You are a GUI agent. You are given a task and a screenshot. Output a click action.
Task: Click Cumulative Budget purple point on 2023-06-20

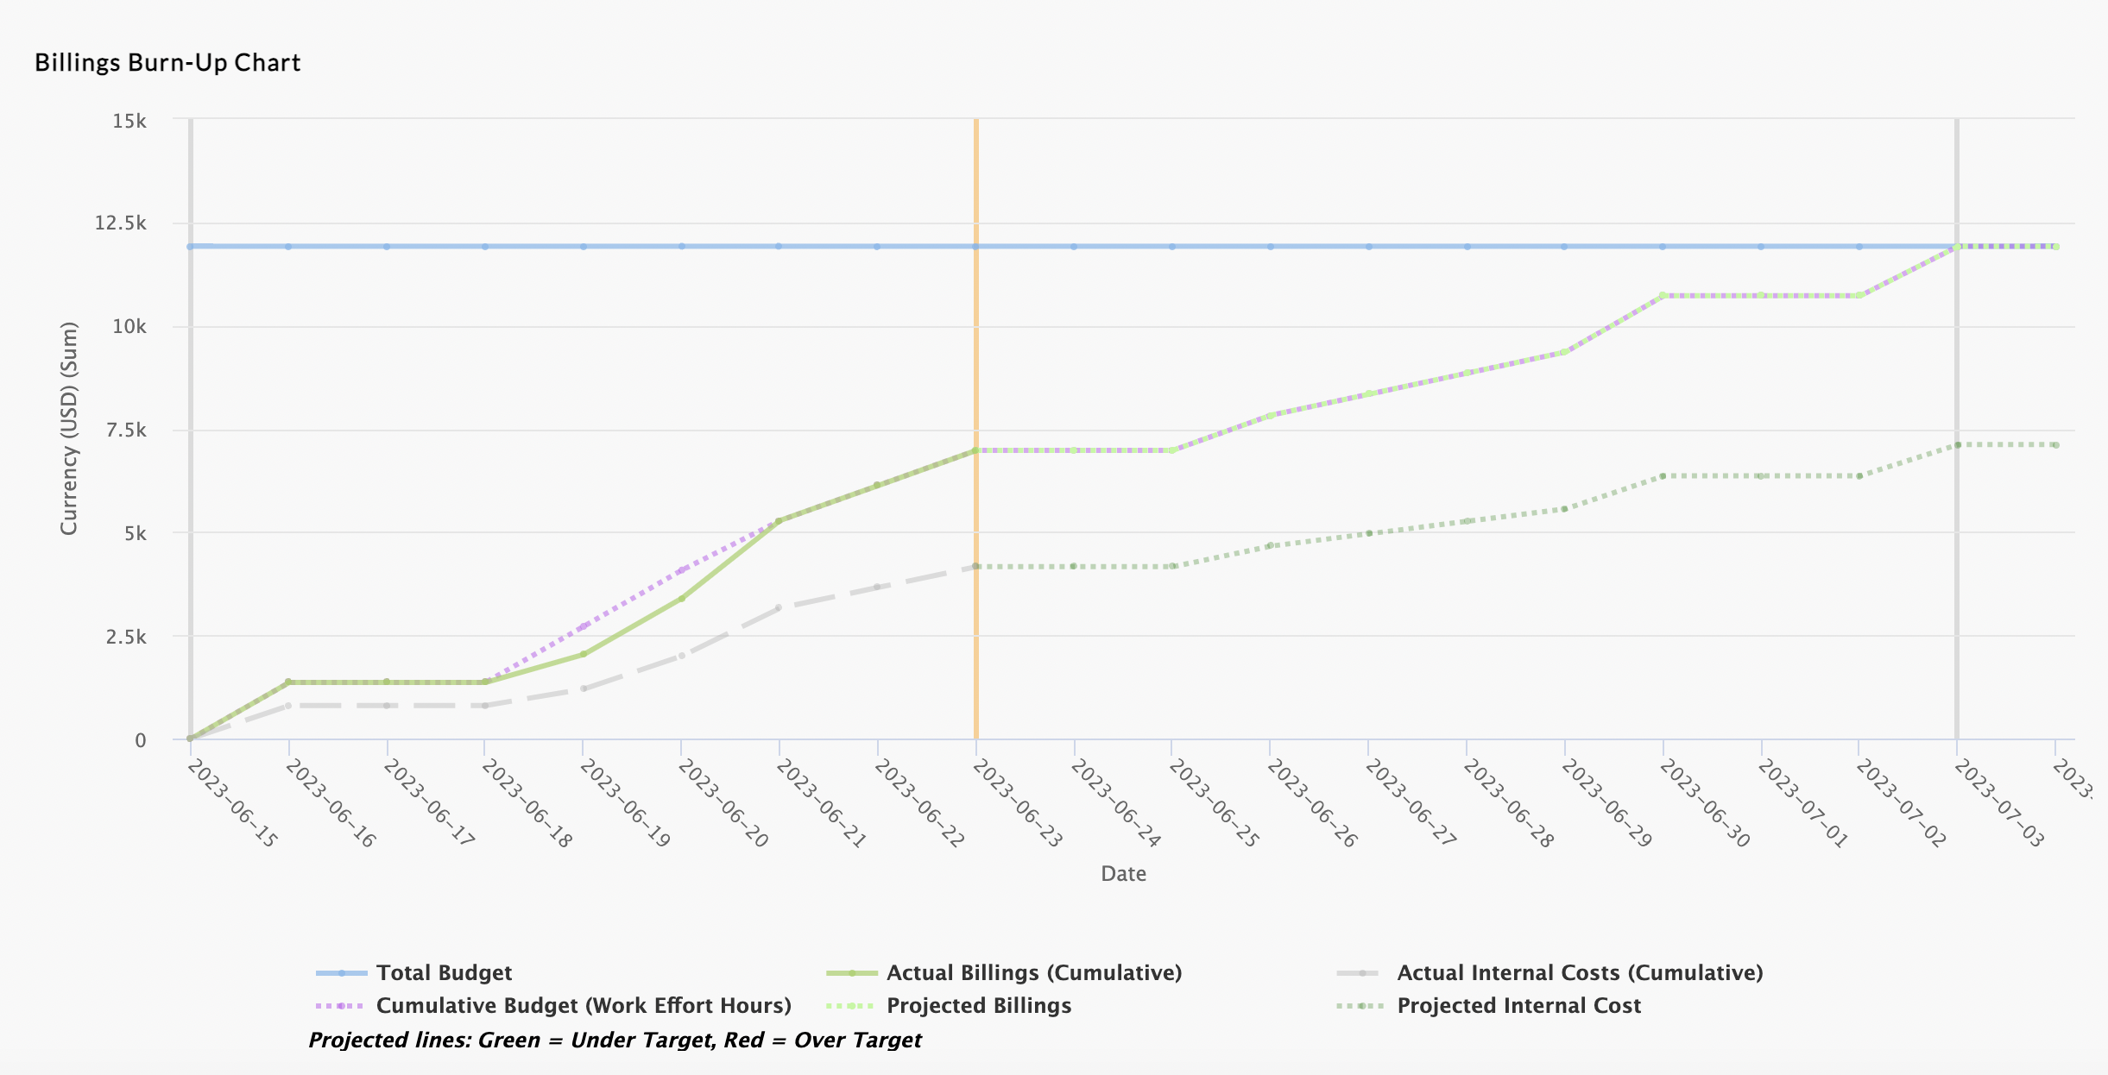pyautogui.click(x=682, y=570)
